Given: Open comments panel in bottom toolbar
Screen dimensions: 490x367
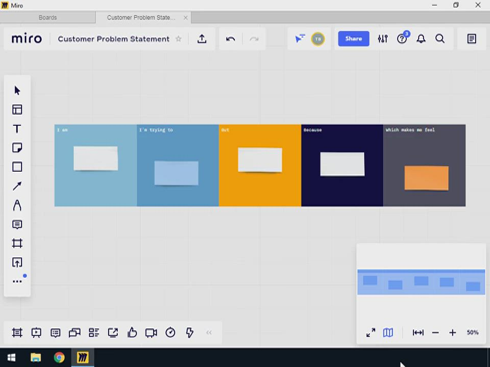Looking at the screenshot, I should coord(55,333).
